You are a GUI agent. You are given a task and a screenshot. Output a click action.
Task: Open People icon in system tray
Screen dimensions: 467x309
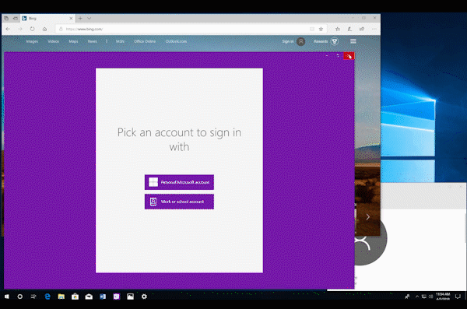[x=407, y=297]
